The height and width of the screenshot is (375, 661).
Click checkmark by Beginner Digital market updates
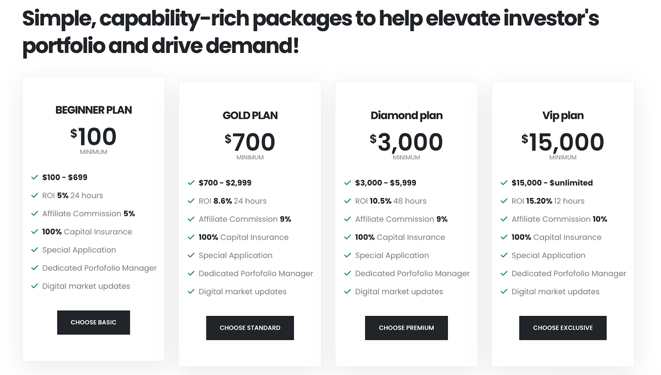35,286
